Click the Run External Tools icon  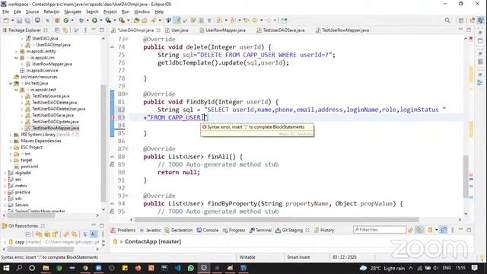[122, 21]
